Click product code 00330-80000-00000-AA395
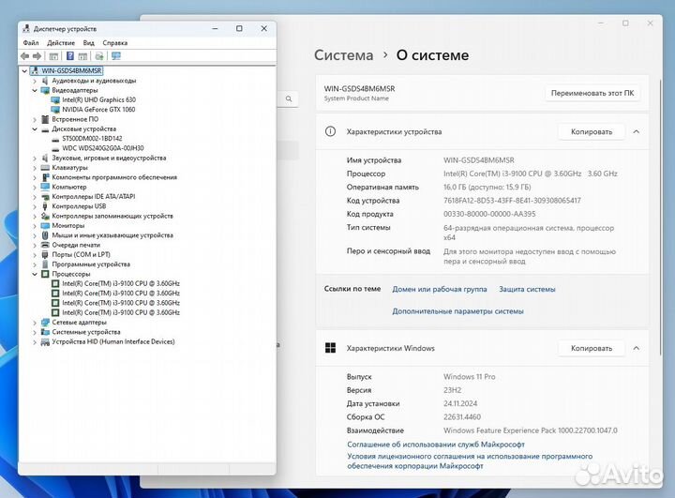The width and height of the screenshot is (675, 498). coord(489,214)
